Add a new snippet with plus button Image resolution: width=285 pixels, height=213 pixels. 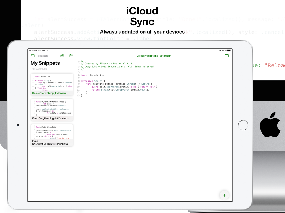[224, 195]
